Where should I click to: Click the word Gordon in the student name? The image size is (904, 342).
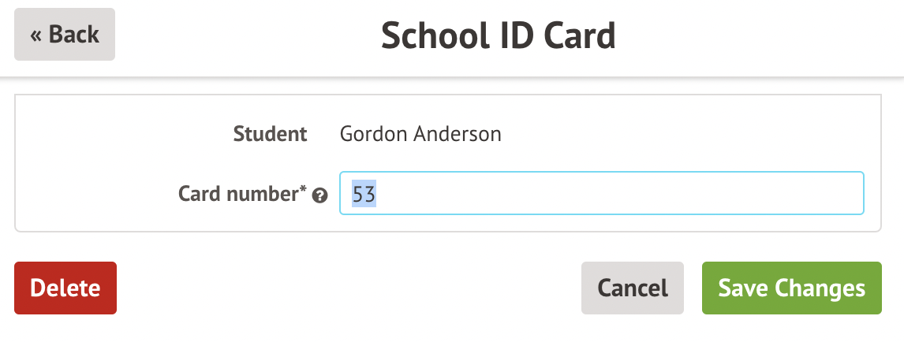[x=369, y=134]
